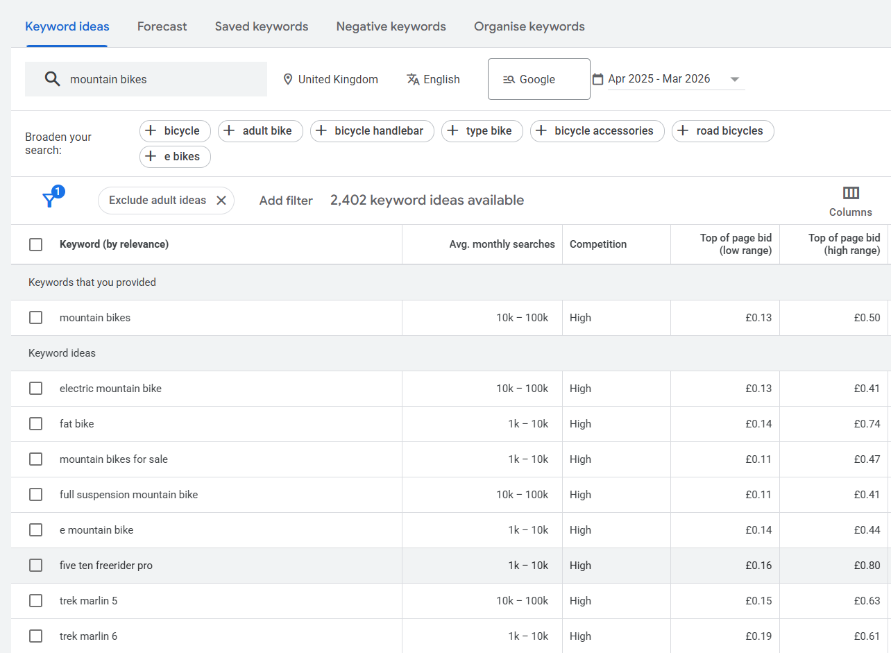Click plus icon on e bikes chip

pyautogui.click(x=151, y=157)
